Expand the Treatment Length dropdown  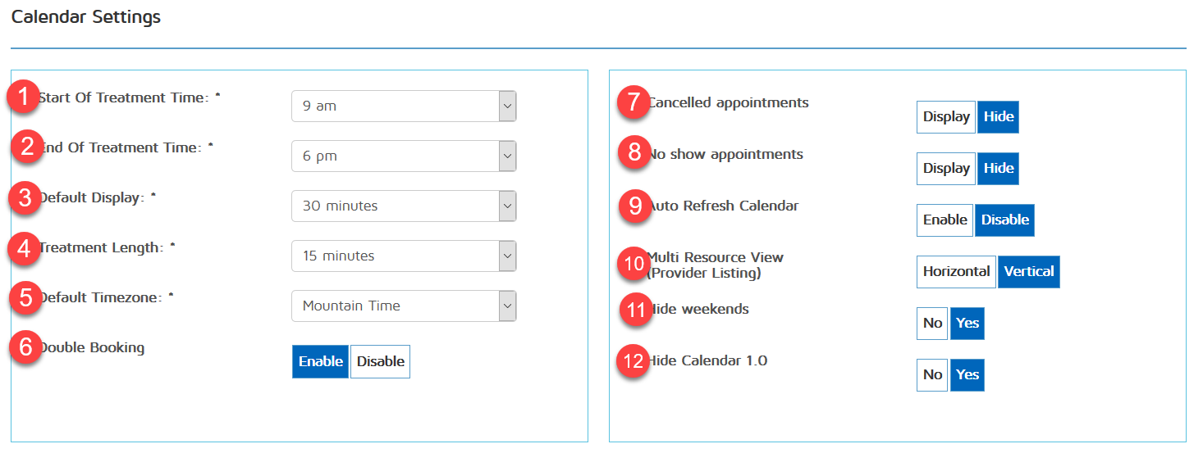click(404, 256)
